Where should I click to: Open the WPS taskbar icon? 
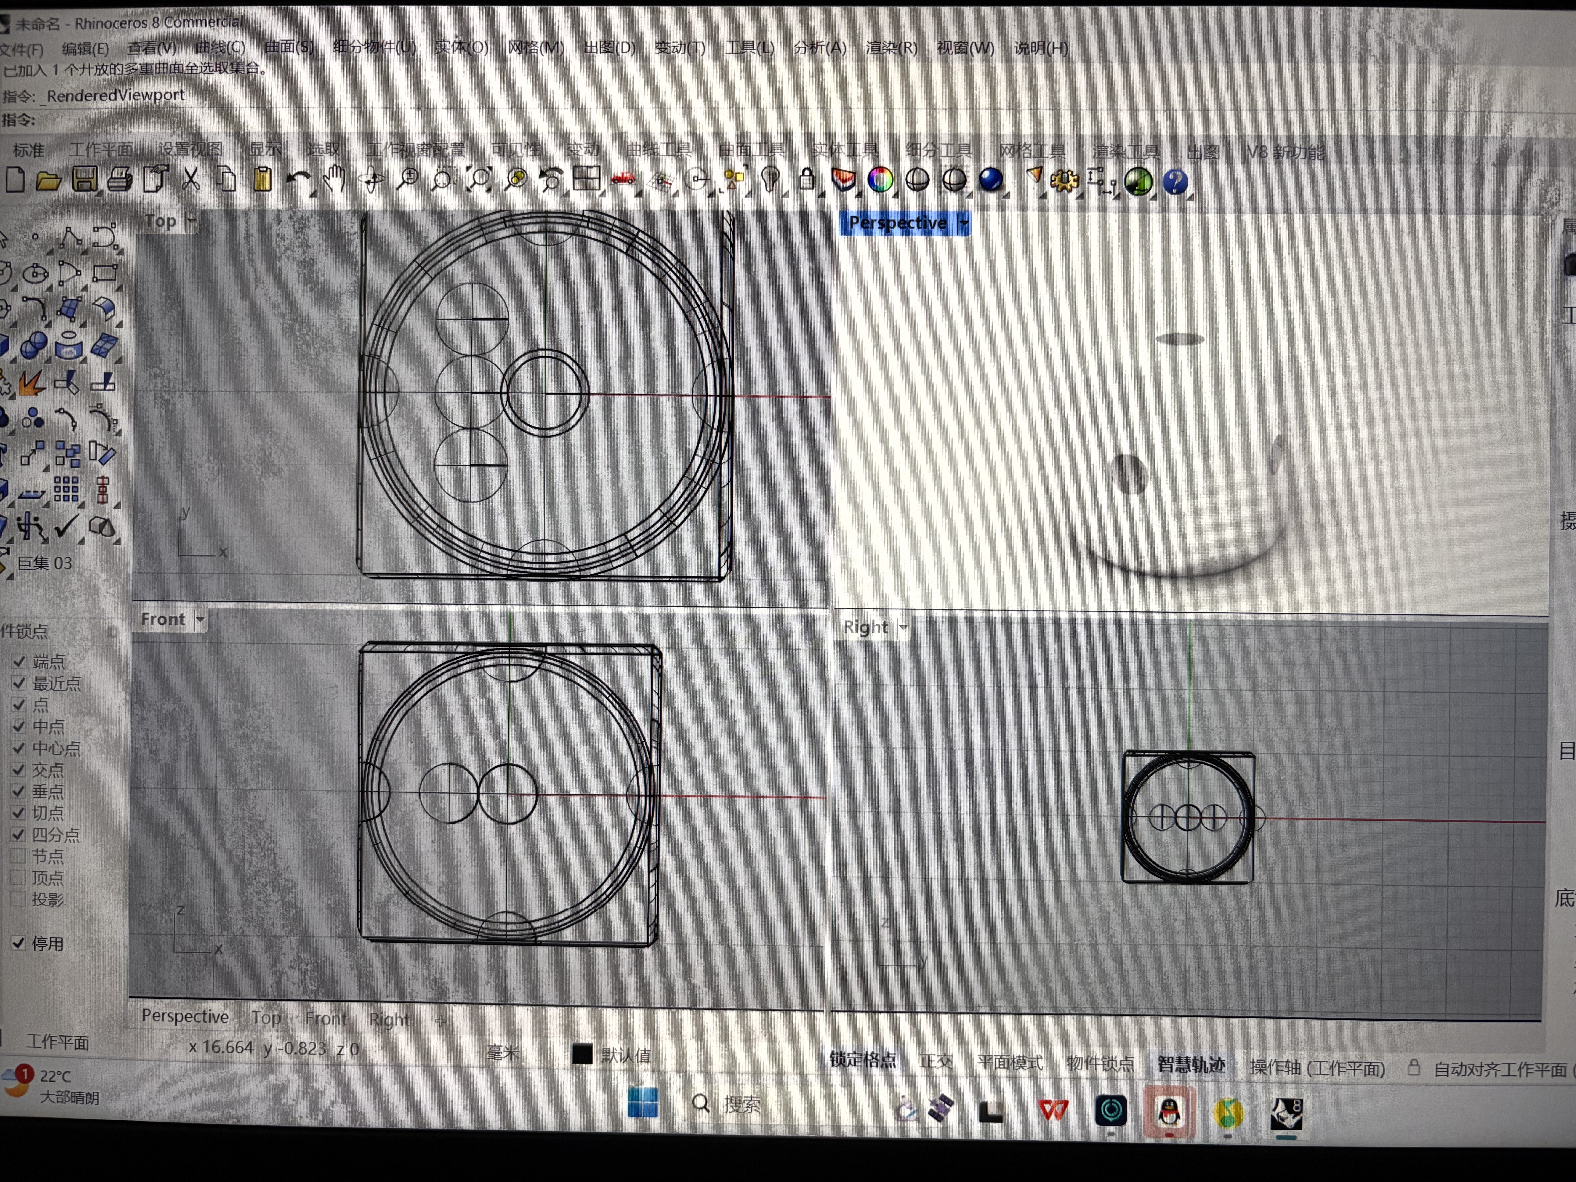pyautogui.click(x=1053, y=1109)
